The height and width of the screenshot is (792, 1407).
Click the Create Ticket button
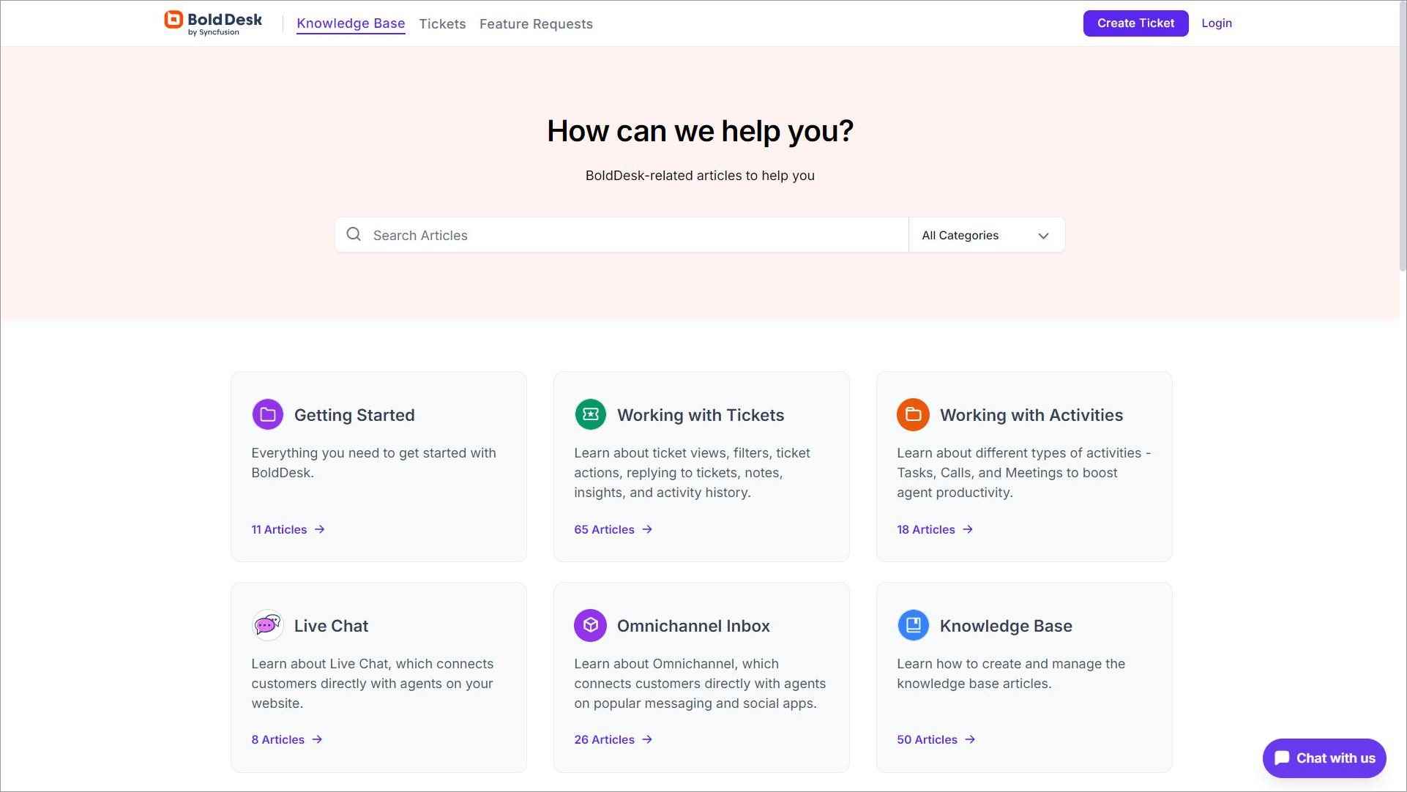click(x=1135, y=23)
